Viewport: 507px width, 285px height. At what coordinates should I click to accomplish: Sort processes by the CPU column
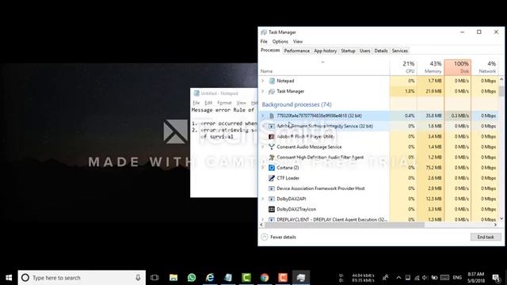tap(403, 67)
